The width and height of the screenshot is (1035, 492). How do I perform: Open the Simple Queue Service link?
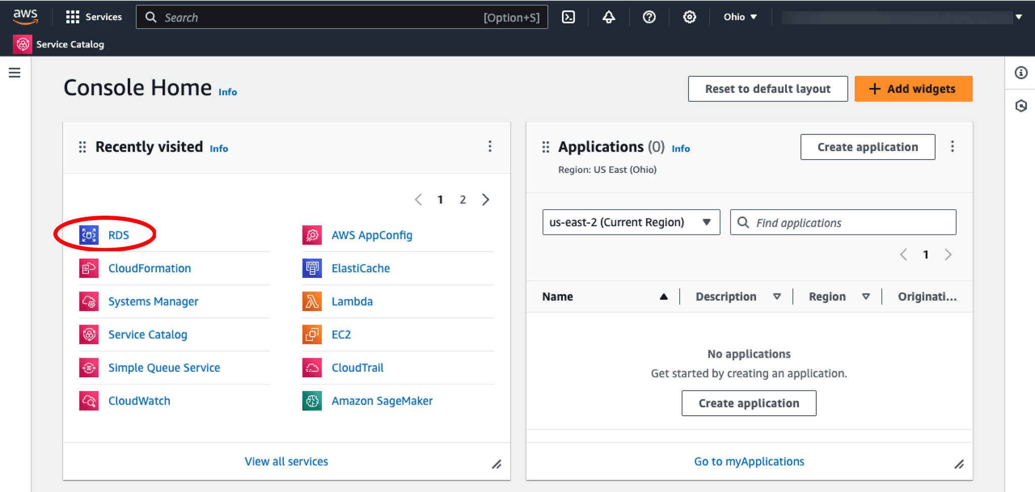[164, 368]
